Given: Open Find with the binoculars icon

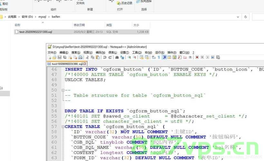Looking at the screenshot, I should click(117, 57).
